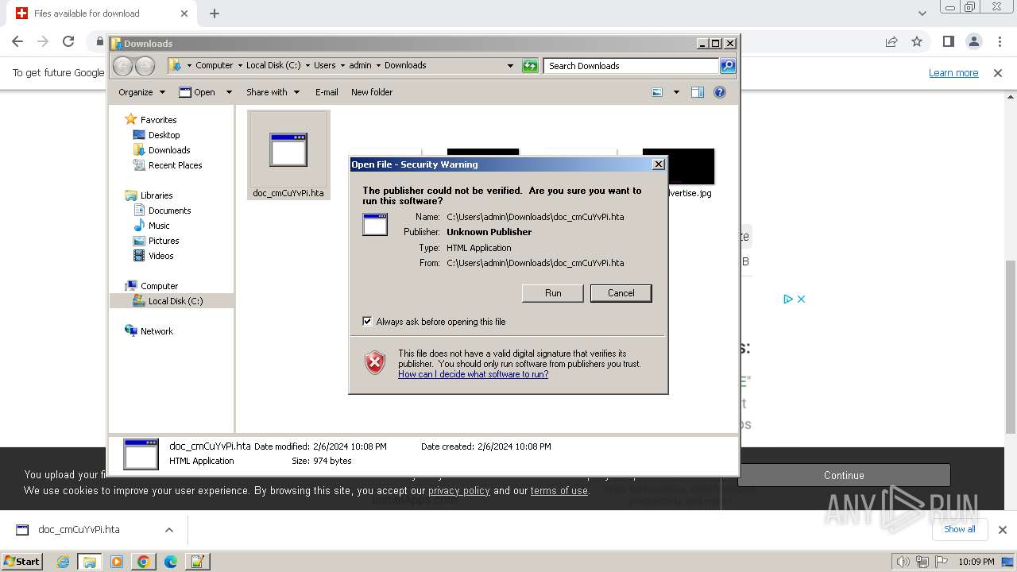
Task: Select doc_cmCuYvPi.hta file thumbnail in Downloads
Action: click(288, 155)
